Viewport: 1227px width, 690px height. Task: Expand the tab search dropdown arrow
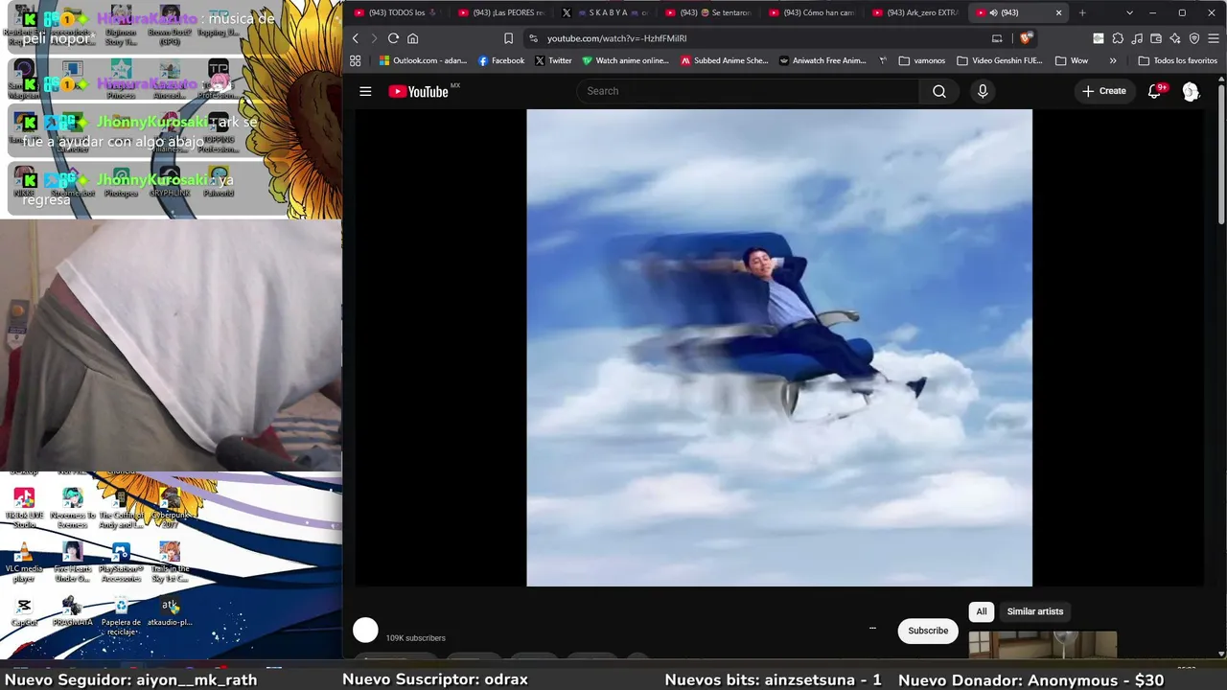pos(1129,12)
